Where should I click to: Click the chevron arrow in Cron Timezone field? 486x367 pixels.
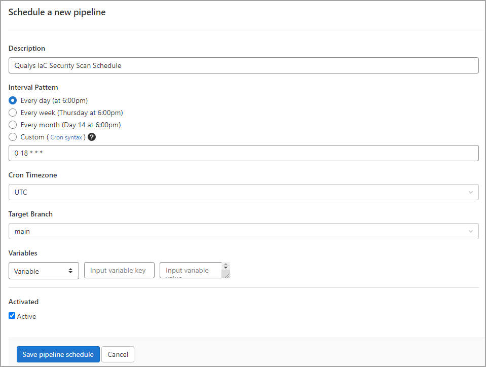coord(471,192)
